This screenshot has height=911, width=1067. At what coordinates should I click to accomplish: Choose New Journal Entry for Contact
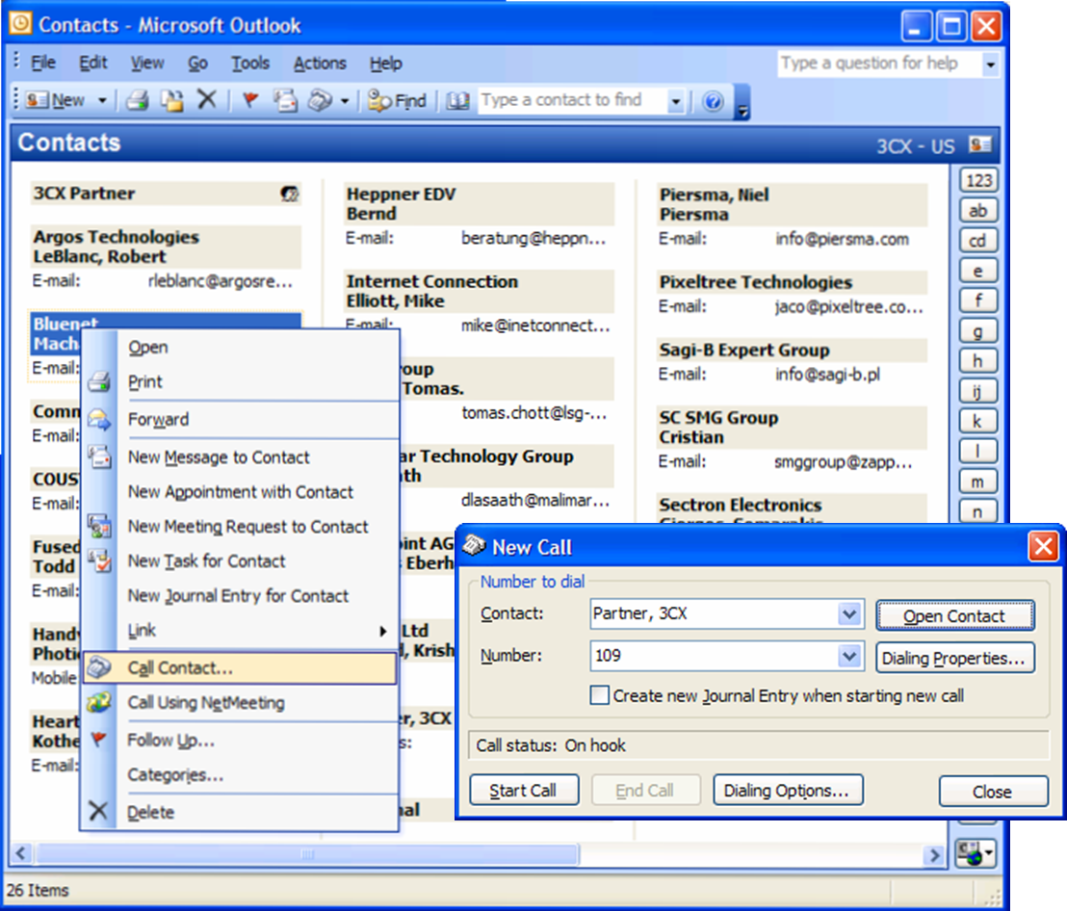click(x=240, y=596)
